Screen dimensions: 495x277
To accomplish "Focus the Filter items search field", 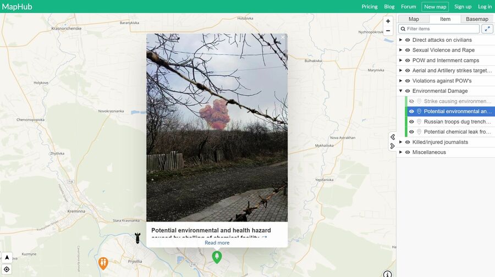I will (439, 29).
